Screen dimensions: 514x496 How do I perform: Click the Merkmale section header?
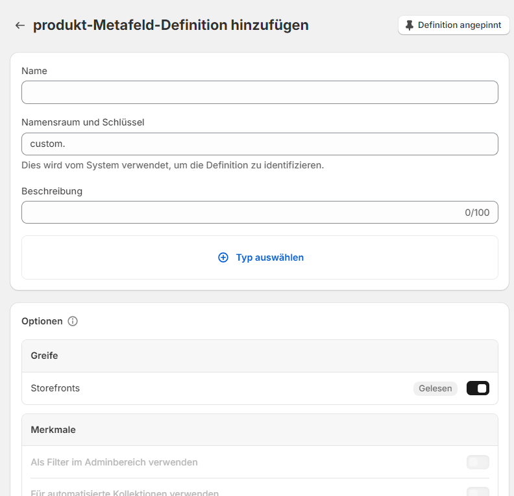53,430
